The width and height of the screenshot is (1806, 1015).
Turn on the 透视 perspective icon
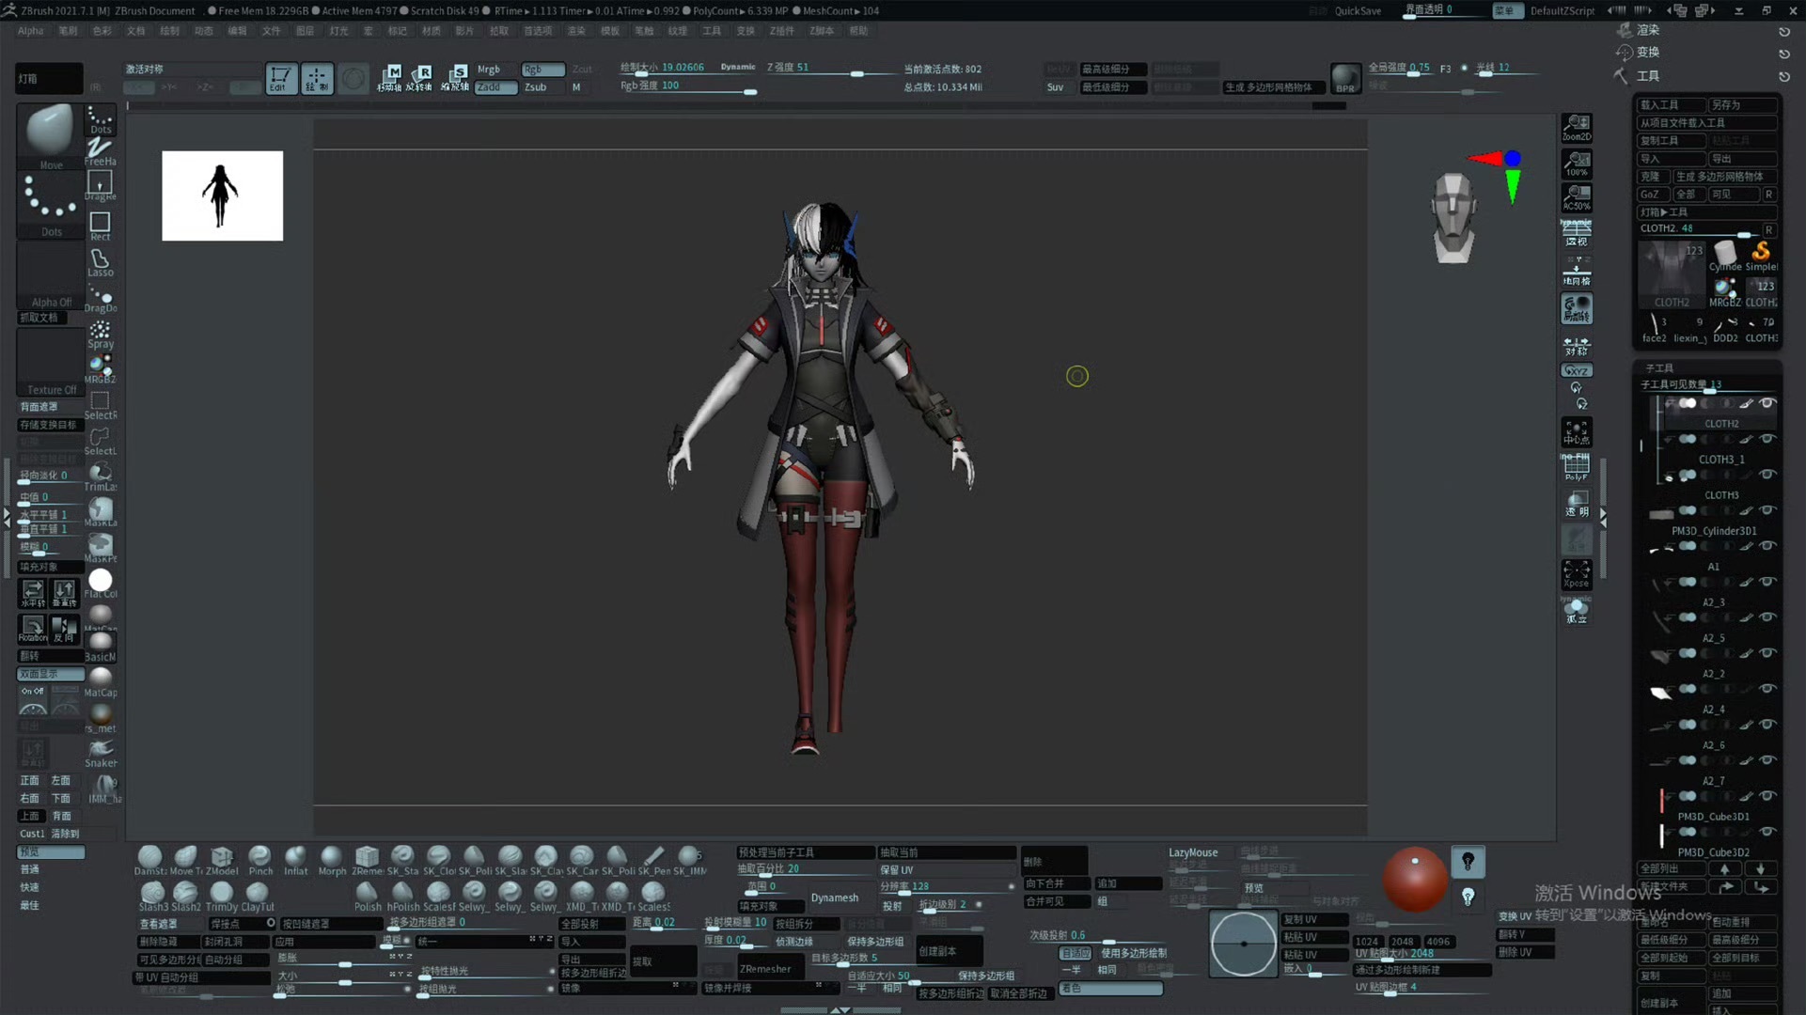pyautogui.click(x=1577, y=233)
